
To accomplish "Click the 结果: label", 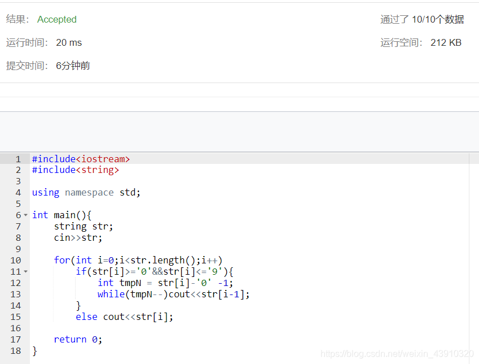I will [17, 19].
